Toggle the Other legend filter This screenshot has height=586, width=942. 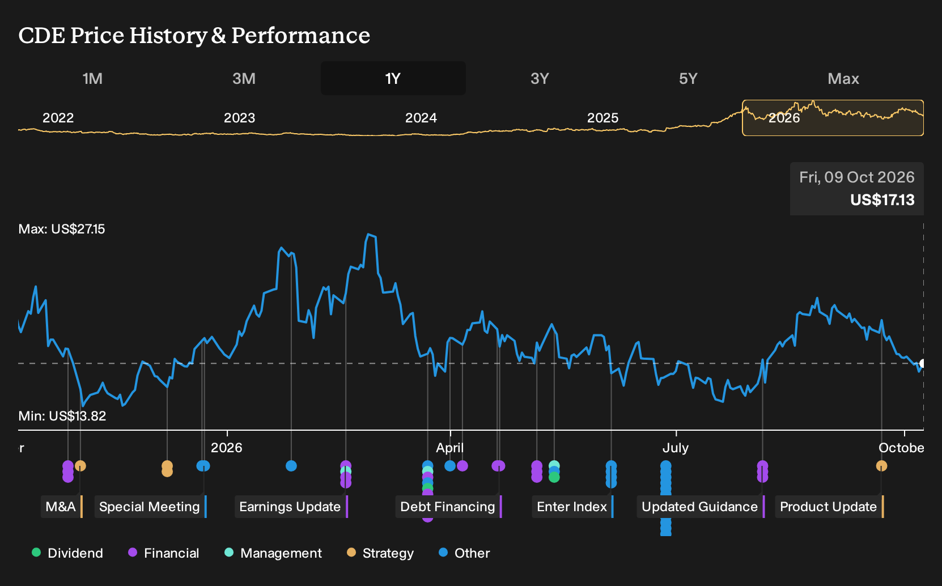click(x=464, y=553)
